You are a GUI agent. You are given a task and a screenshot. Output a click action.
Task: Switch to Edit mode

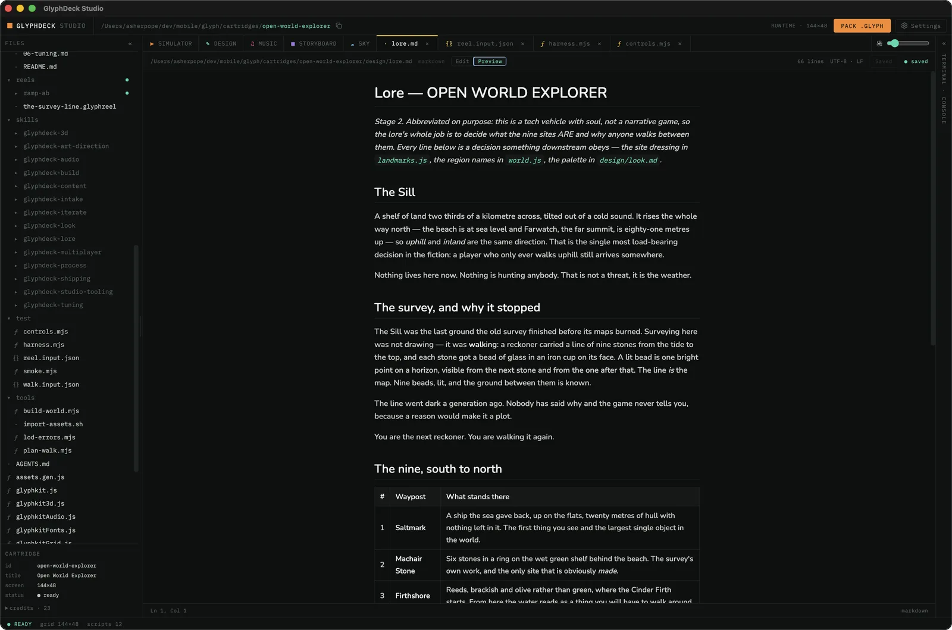[x=462, y=61]
